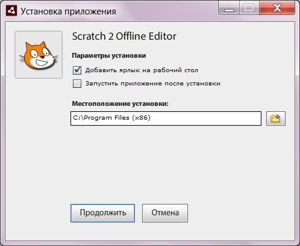
Task: Click the "Установка приложения" window title
Action: (x=68, y=11)
